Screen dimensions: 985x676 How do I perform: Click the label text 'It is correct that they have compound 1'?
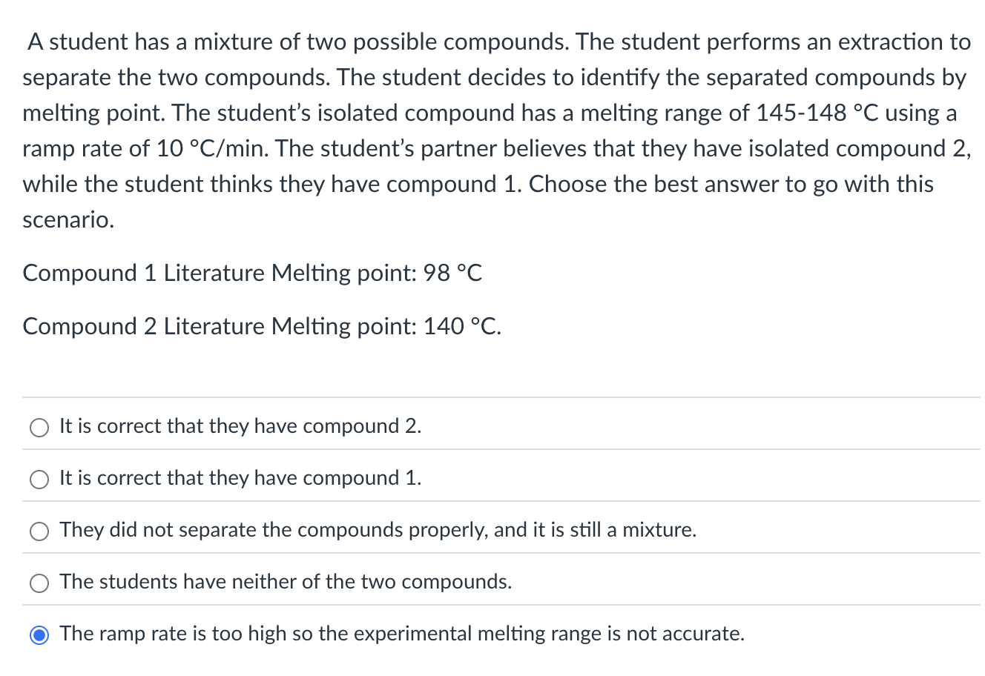point(240,479)
